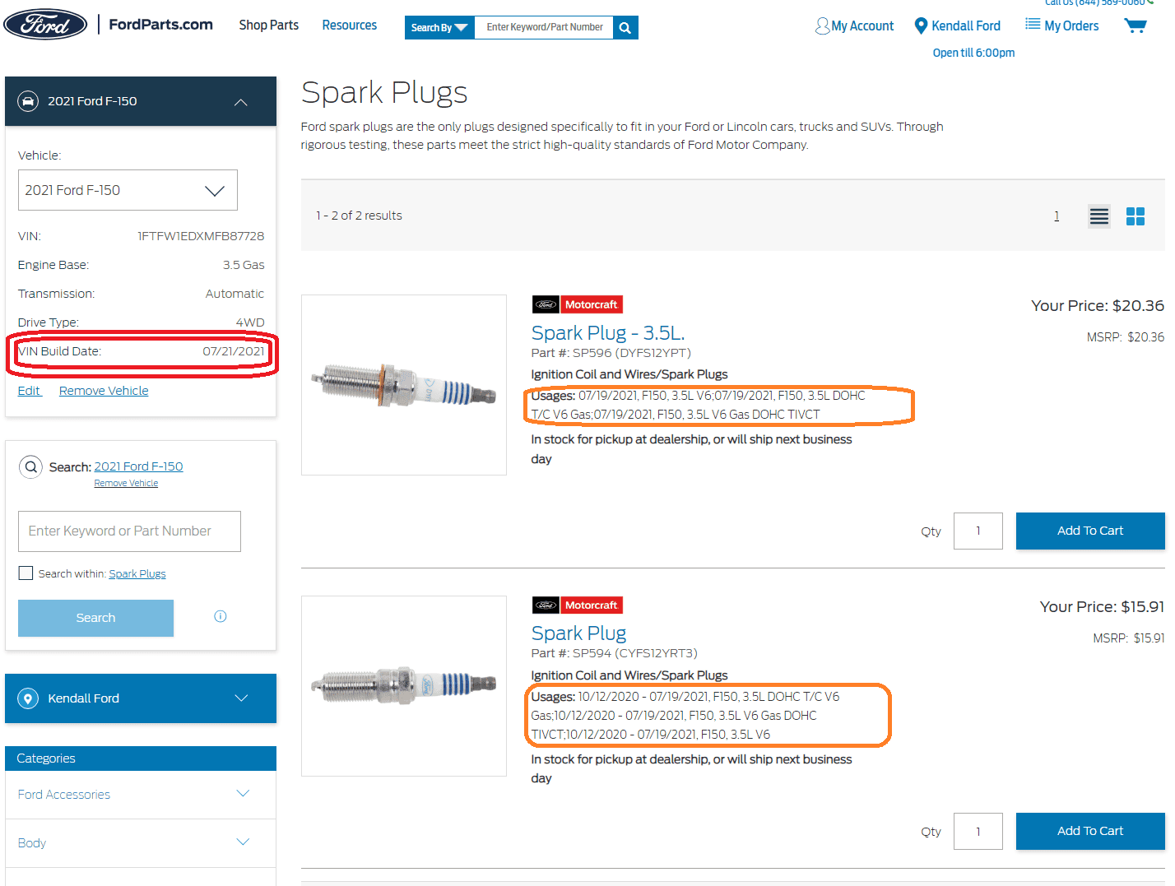Click the Ford logo in the header
The height and width of the screenshot is (886, 1175).
coord(45,25)
